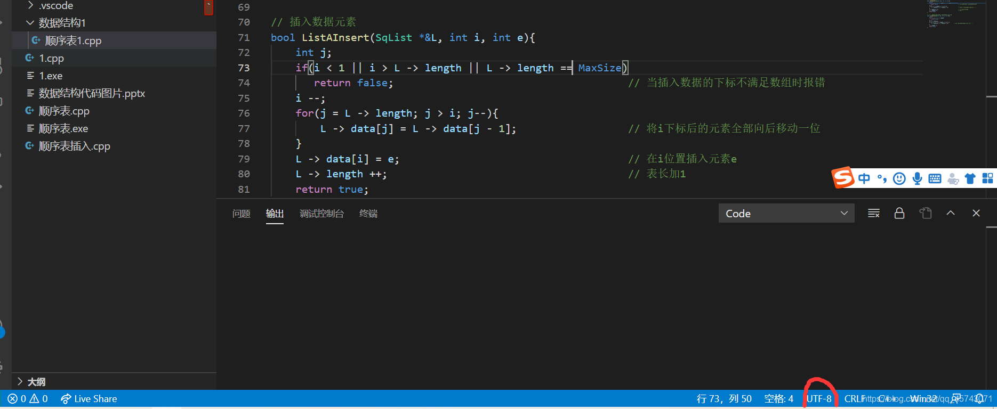Viewport: 997px width, 409px height.
Task: Open the Code output channel dropdown
Action: [786, 214]
